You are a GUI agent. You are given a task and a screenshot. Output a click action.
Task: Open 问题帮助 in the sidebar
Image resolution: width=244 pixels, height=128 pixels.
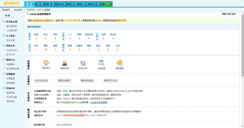point(11,64)
